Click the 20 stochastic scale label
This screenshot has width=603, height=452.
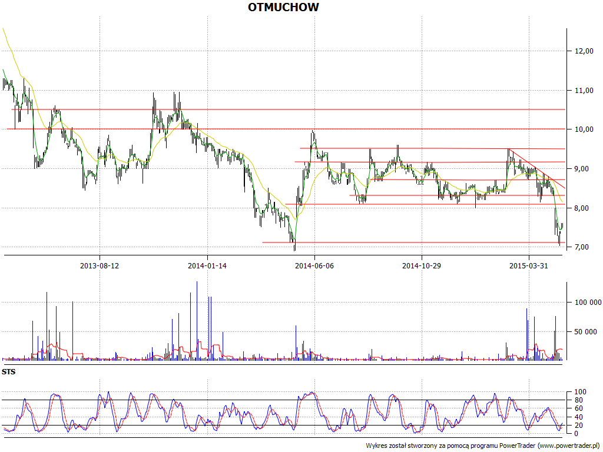578,426
